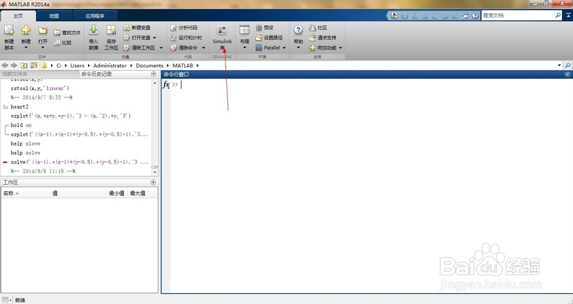Image resolution: width=573 pixels, height=304 pixels.
Task: Switch to the Home (主页) tab
Action: pyautogui.click(x=18, y=15)
